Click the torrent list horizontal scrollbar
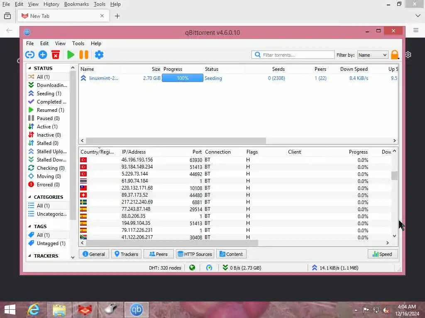425x318 pixels. pos(176,141)
